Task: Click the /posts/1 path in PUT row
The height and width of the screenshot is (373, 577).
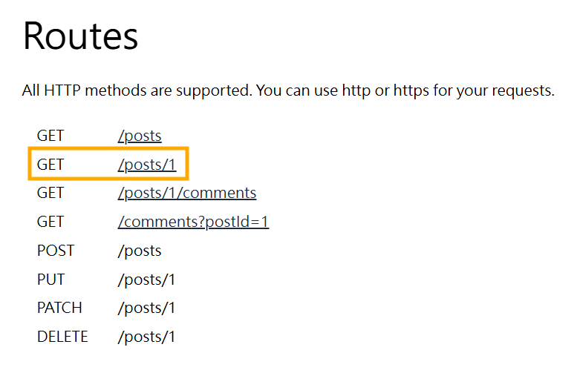Action: (x=146, y=280)
